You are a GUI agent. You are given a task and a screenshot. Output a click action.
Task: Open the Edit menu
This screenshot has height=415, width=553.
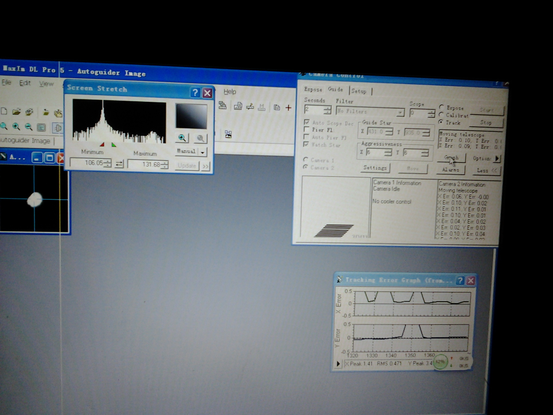pos(25,83)
